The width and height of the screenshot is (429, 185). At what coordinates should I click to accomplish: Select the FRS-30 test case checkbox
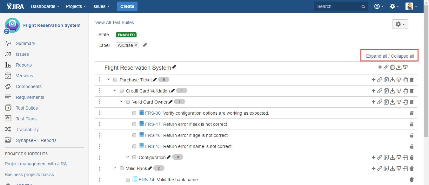tap(134, 113)
